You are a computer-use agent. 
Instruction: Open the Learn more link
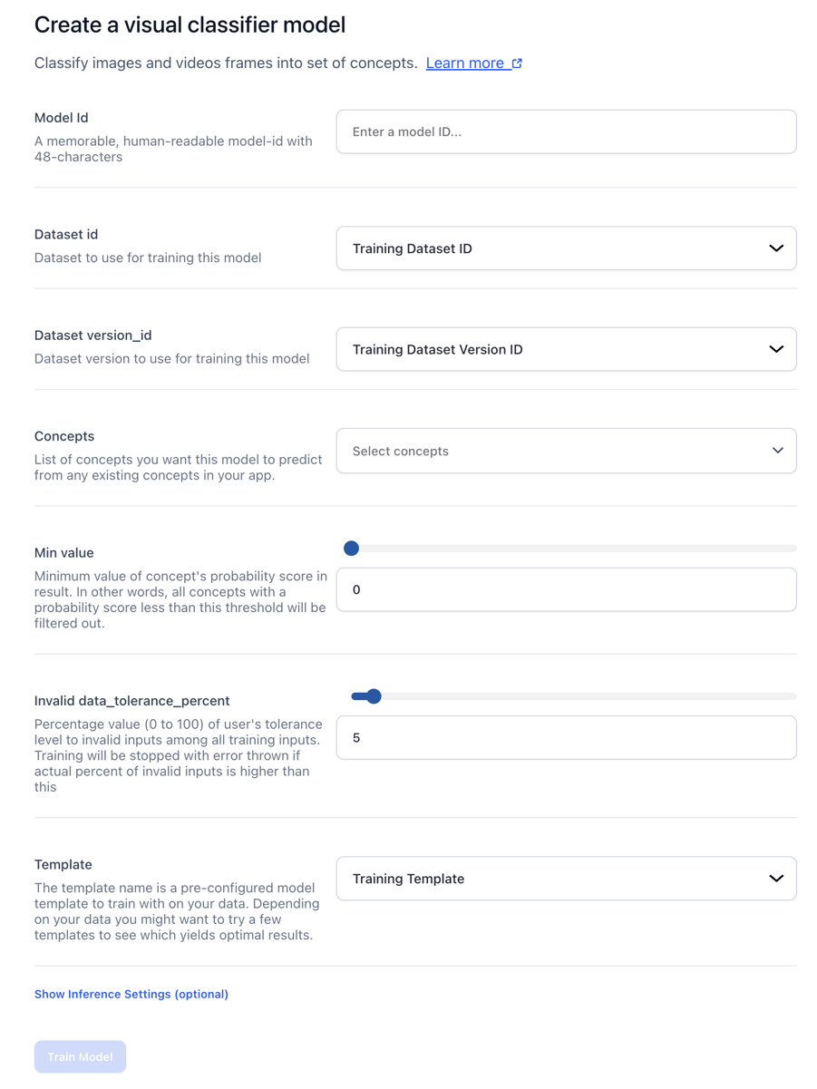point(464,63)
